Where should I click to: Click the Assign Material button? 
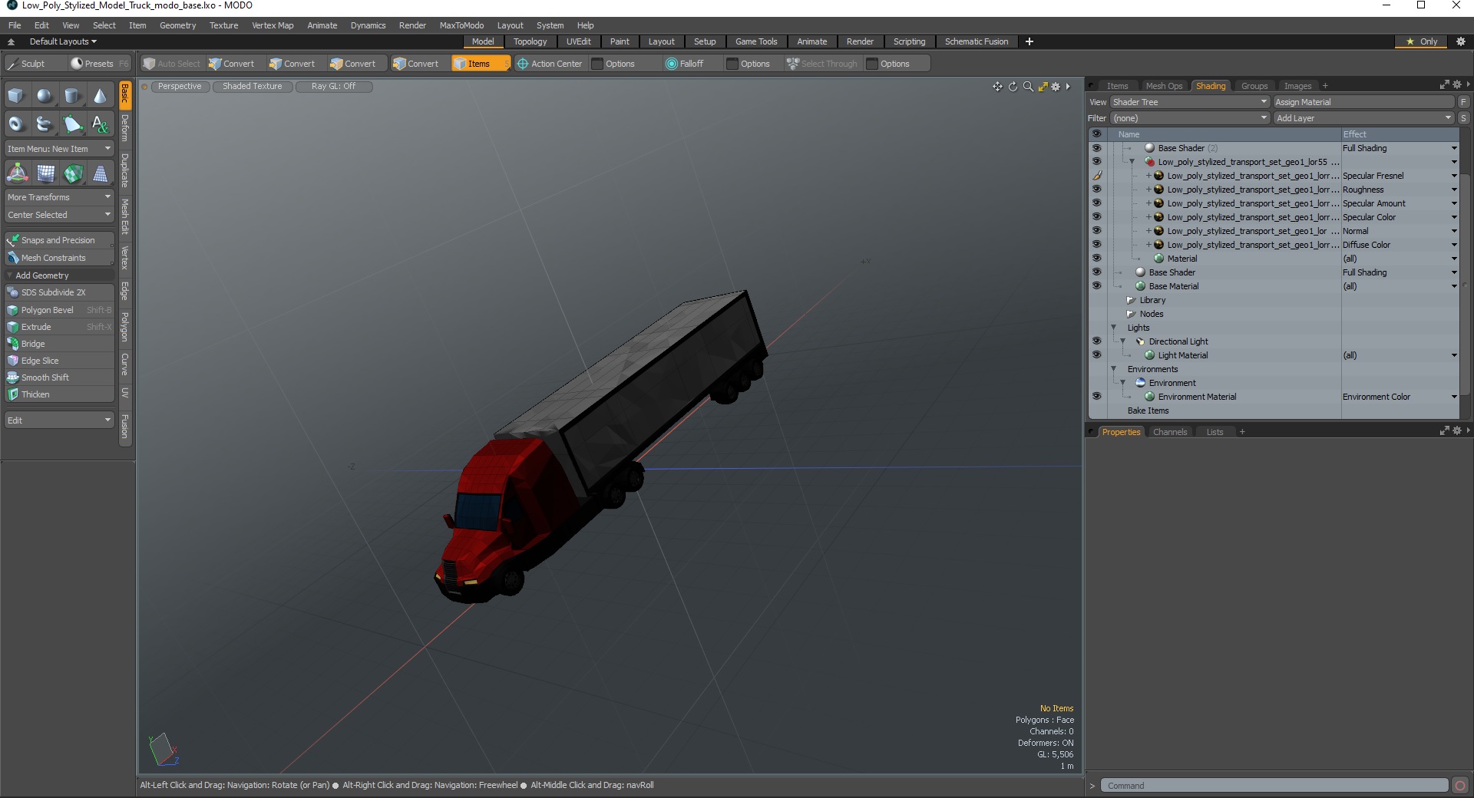tap(1364, 102)
